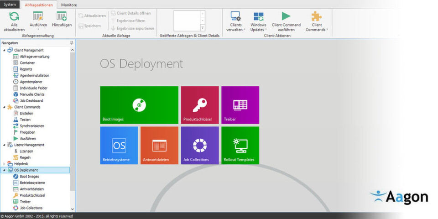Select Lizenz Management navigation node

29,145
